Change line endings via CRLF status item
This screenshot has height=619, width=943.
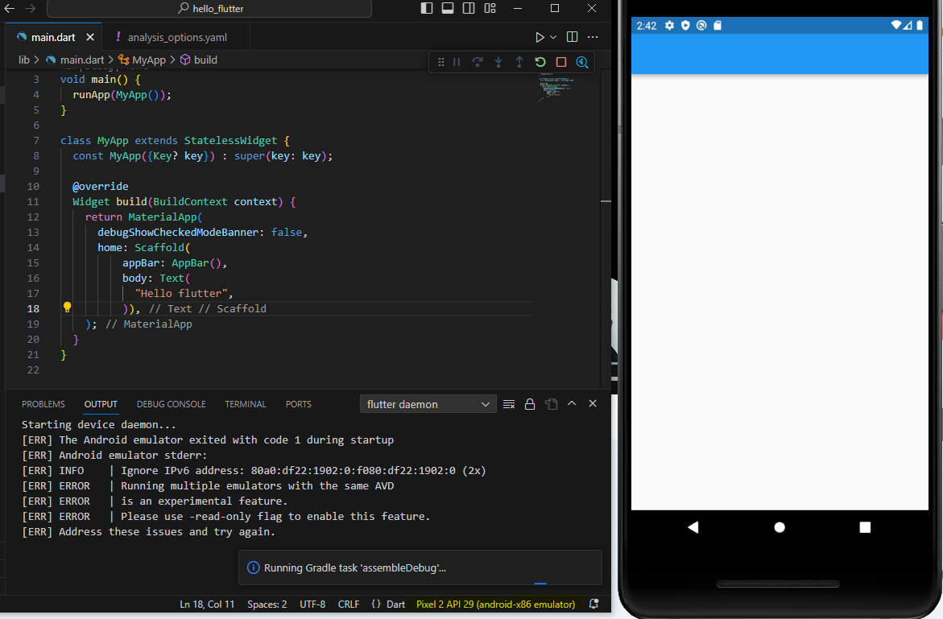pyautogui.click(x=349, y=604)
